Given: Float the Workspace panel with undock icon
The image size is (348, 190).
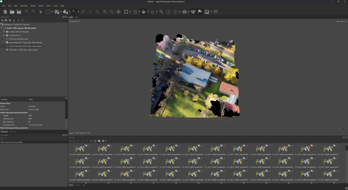Looking at the screenshot, I should pyautogui.click(x=64, y=17).
